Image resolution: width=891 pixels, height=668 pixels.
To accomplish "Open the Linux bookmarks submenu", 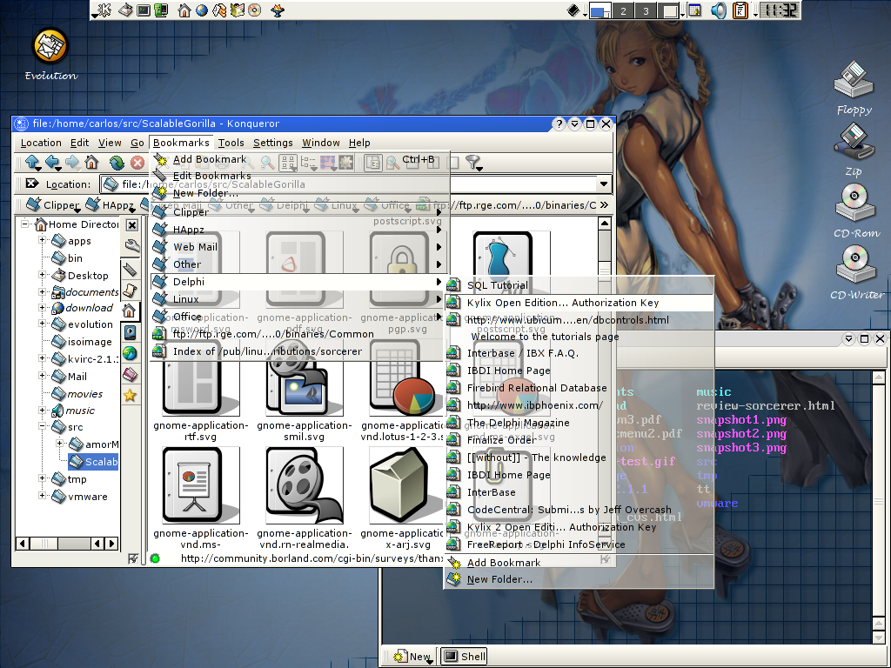I will 298,299.
